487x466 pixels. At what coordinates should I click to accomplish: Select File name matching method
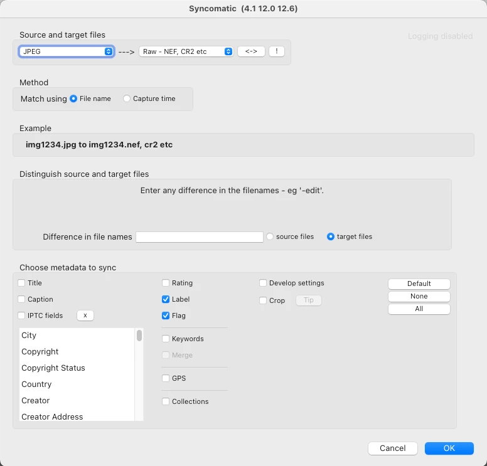(73, 98)
